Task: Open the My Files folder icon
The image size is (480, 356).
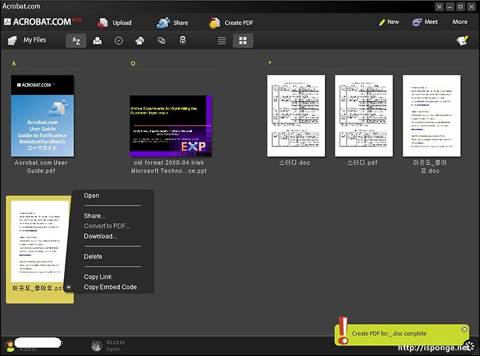Action: pyautogui.click(x=12, y=41)
